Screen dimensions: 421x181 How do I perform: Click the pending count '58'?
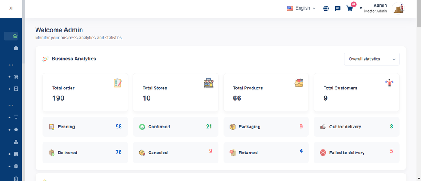pos(119,127)
